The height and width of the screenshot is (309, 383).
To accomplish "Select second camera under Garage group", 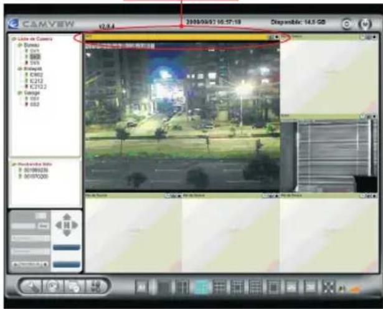I will coord(35,104).
